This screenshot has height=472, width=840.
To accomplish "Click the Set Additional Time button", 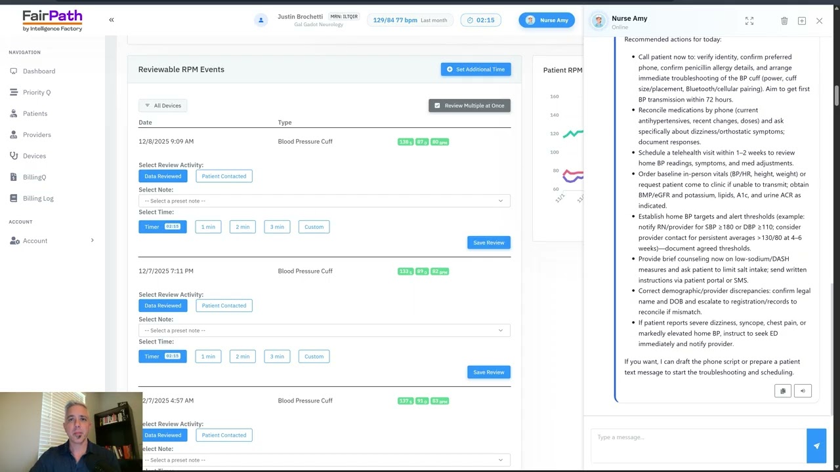I will point(476,69).
